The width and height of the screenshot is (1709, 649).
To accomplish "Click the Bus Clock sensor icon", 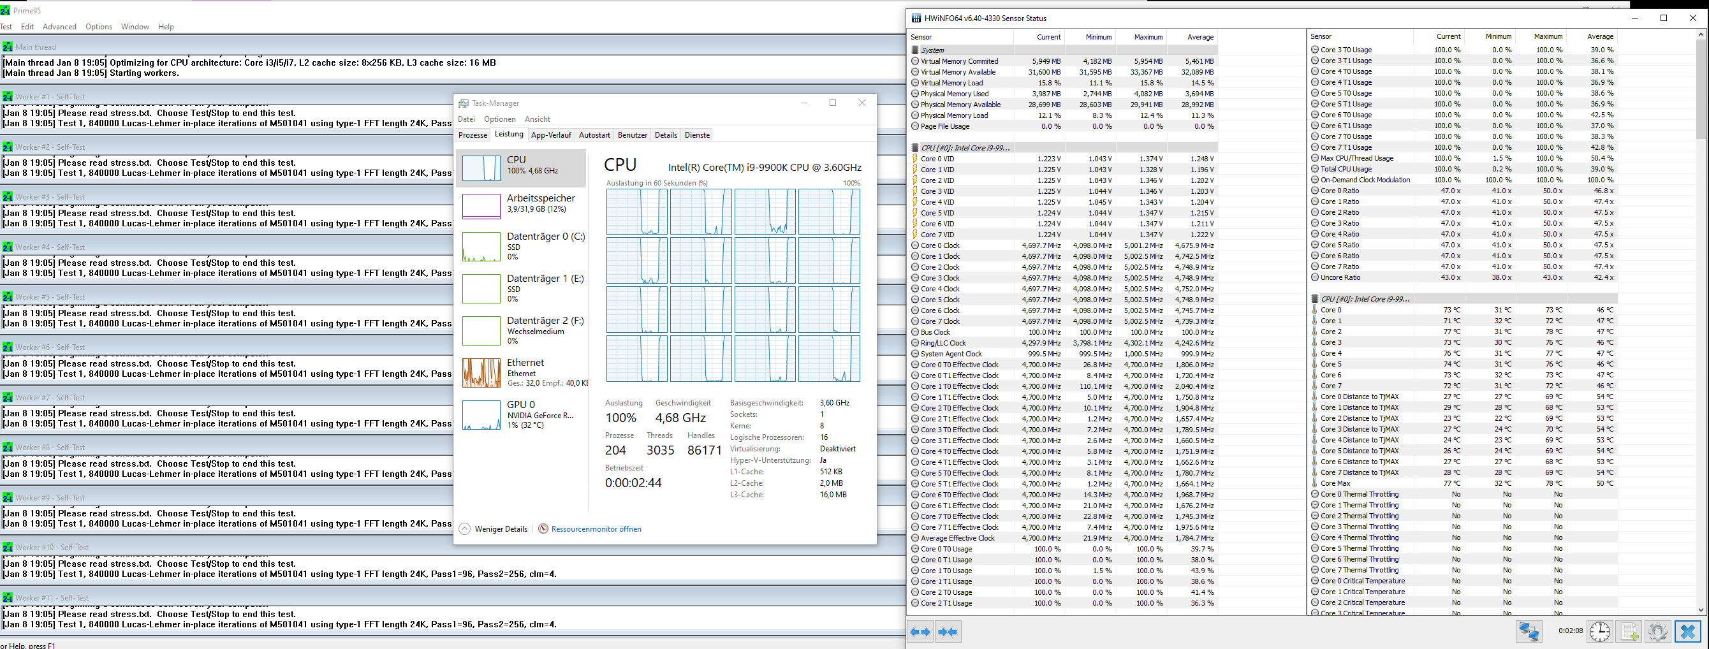I will pyautogui.click(x=915, y=332).
